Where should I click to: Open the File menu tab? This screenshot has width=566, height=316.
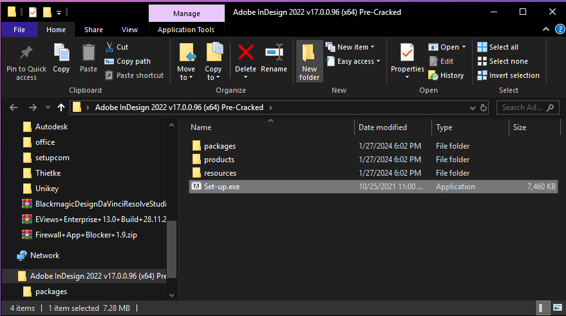[19, 30]
